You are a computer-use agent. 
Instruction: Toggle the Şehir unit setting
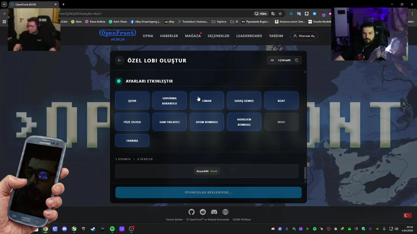[x=132, y=101]
